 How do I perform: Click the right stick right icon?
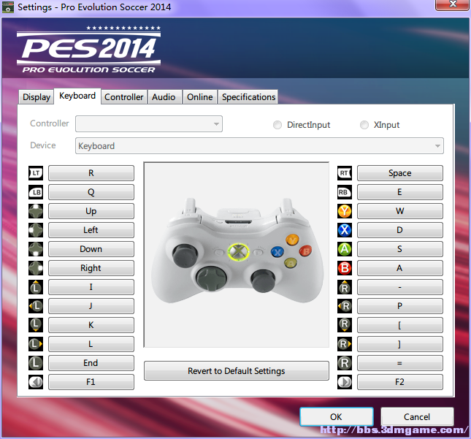click(x=345, y=344)
